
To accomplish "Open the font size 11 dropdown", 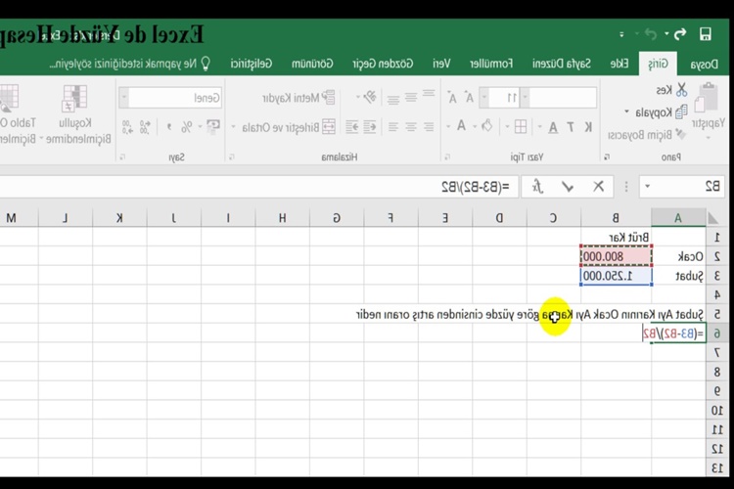I will coord(484,98).
